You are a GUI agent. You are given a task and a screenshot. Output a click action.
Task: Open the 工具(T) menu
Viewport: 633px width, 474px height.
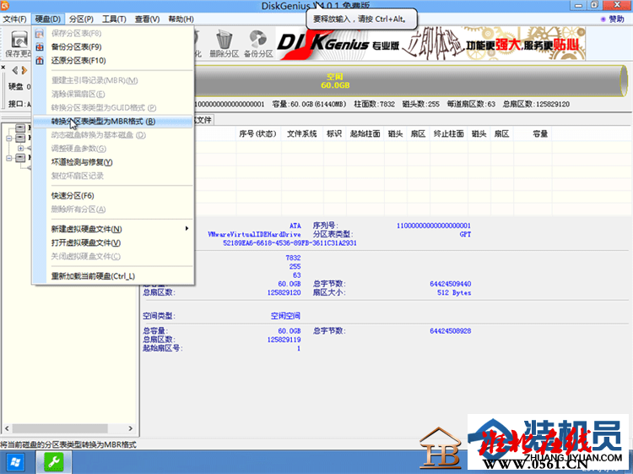(x=114, y=19)
